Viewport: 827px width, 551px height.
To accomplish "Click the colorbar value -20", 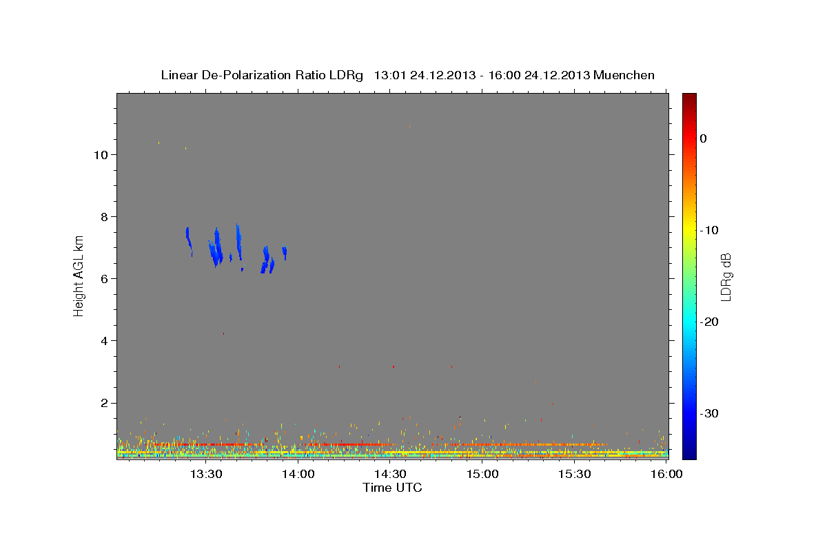I will [x=709, y=322].
